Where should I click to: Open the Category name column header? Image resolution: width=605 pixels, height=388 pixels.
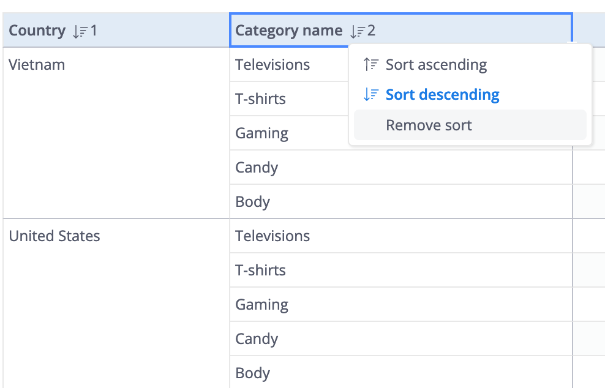click(x=401, y=30)
